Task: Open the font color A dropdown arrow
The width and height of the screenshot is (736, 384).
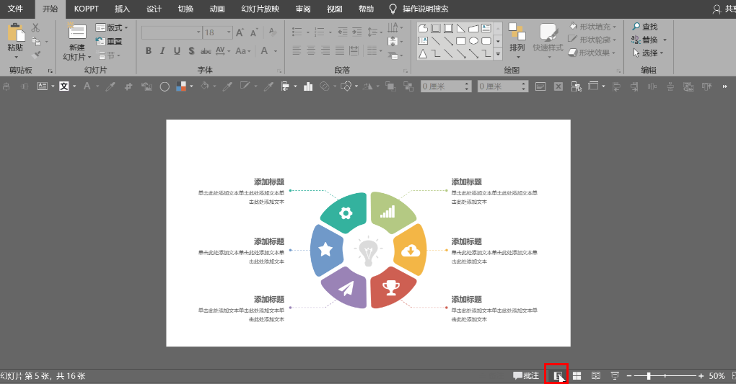Action: [x=276, y=50]
